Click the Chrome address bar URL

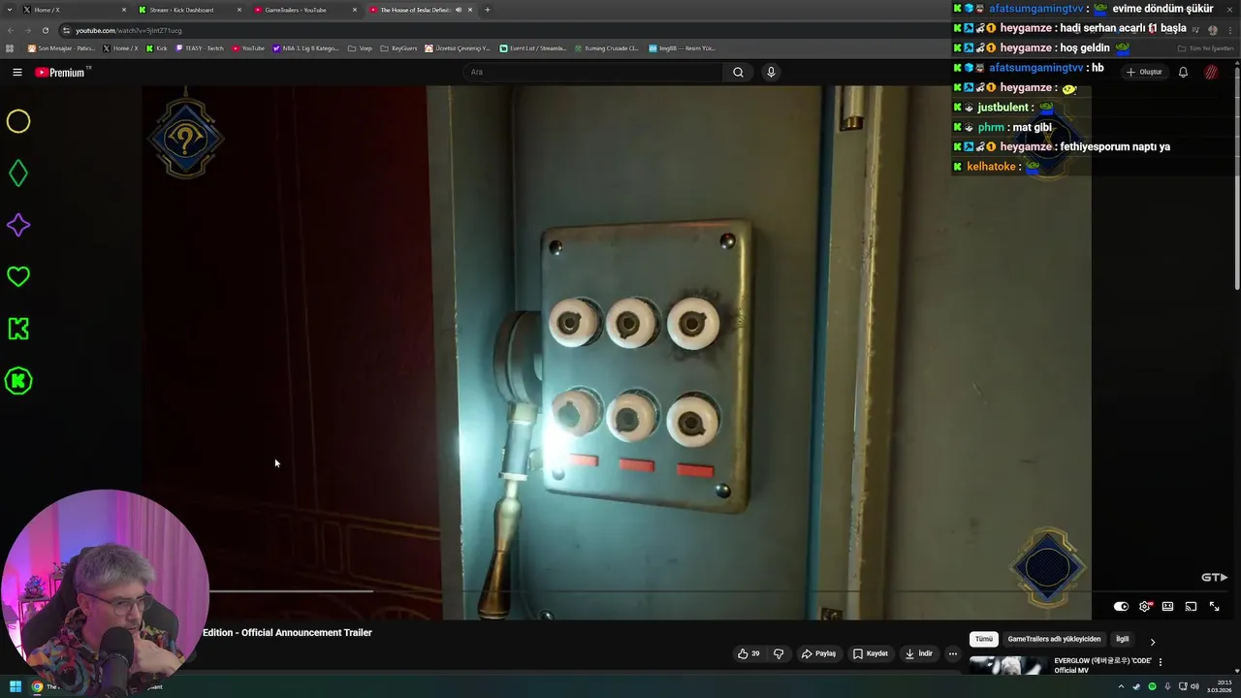(x=128, y=30)
